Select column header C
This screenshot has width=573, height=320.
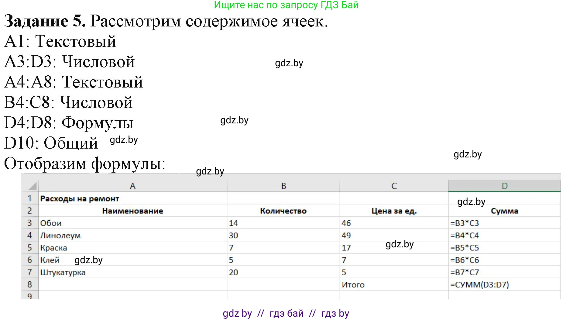[393, 185]
